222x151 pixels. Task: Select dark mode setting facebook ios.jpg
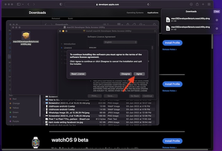(99, 122)
